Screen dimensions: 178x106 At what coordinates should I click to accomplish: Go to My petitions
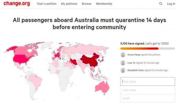69,4
